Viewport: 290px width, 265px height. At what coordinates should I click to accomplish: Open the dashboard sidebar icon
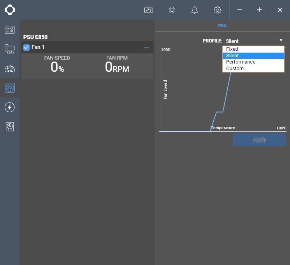pyautogui.click(x=10, y=29)
